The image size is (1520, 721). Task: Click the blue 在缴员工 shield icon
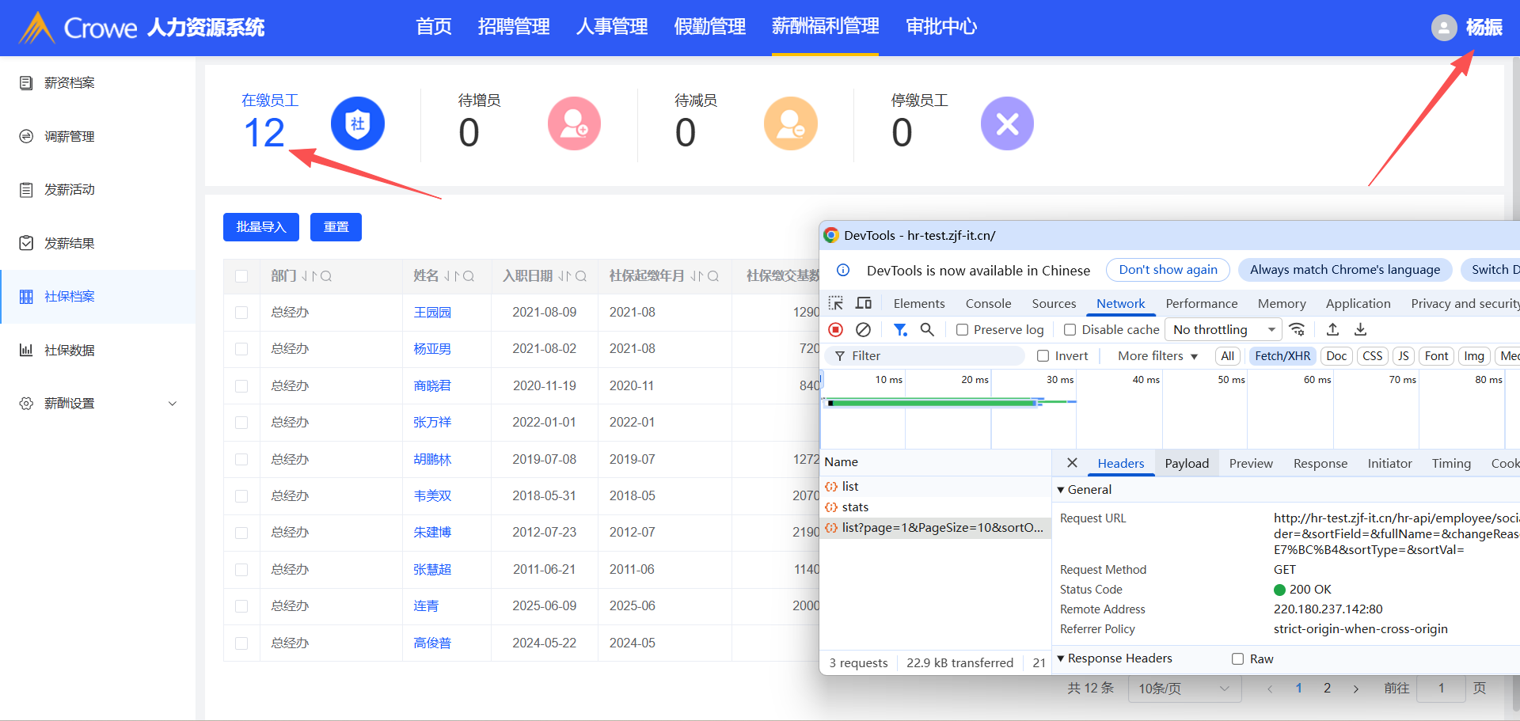click(357, 123)
